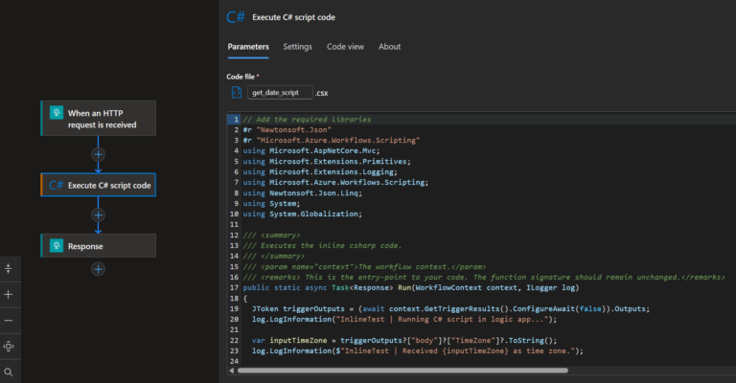Click the C# icon in panel header
The image size is (736, 383).
(x=236, y=17)
